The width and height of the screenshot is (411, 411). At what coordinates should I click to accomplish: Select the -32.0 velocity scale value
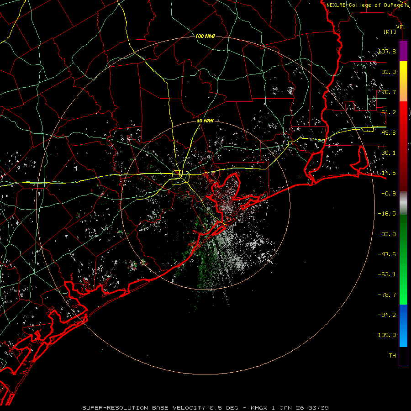click(x=387, y=234)
